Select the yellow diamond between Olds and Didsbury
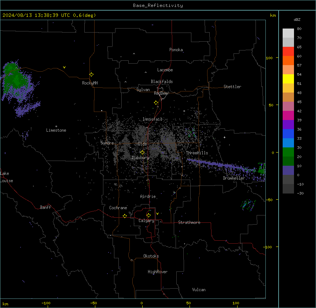316x308 pixels. (x=142, y=153)
